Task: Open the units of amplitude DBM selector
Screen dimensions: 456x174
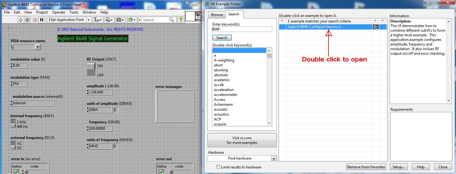Action: [x=100, y=110]
